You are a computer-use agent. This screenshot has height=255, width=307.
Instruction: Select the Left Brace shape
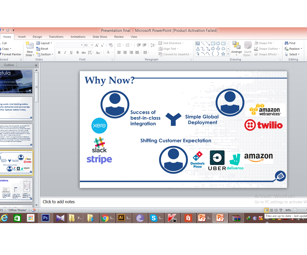tap(213, 54)
